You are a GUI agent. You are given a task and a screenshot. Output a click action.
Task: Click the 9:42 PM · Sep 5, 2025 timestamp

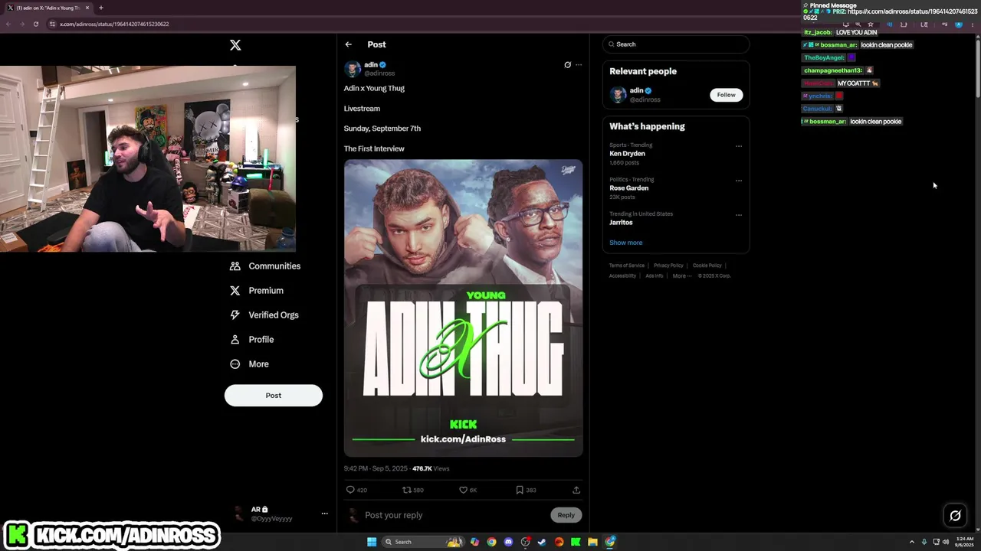click(x=376, y=468)
